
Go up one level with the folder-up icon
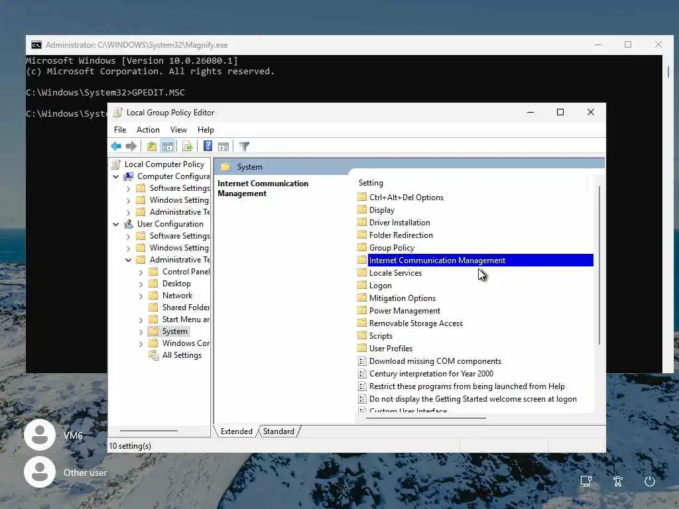pos(152,146)
